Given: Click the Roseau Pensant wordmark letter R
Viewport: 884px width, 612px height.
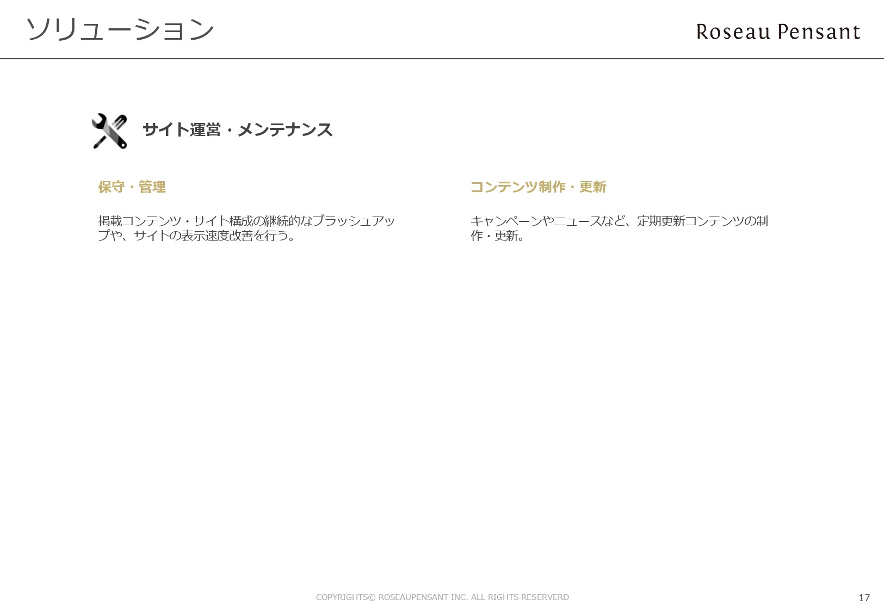Looking at the screenshot, I should (700, 32).
